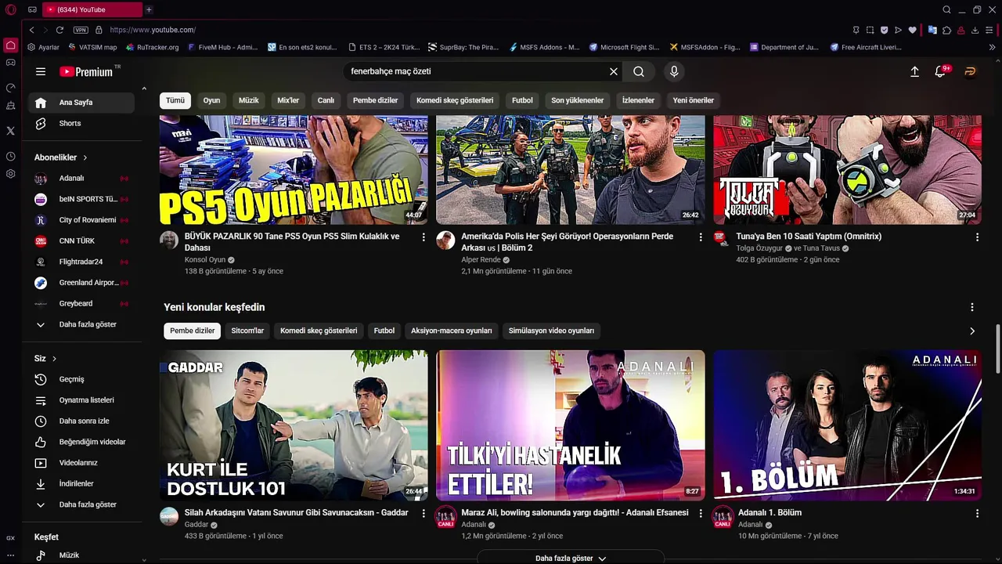Open Abonelikler section chevron
This screenshot has height=564, width=1002.
(85, 157)
